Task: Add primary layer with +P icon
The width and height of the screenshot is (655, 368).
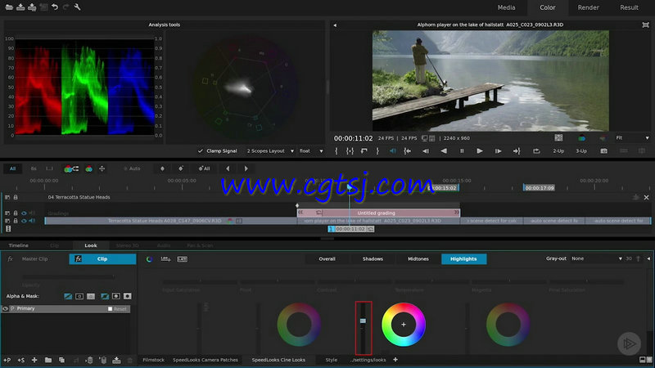Action: point(7,360)
